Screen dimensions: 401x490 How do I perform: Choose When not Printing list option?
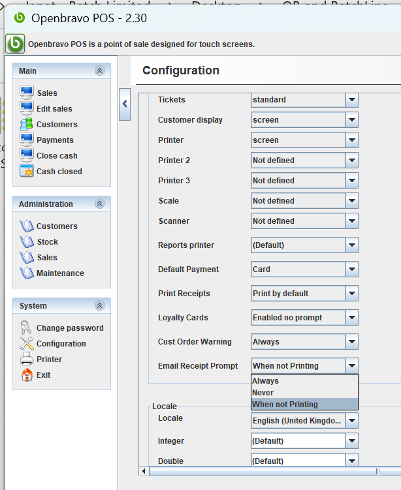point(304,404)
